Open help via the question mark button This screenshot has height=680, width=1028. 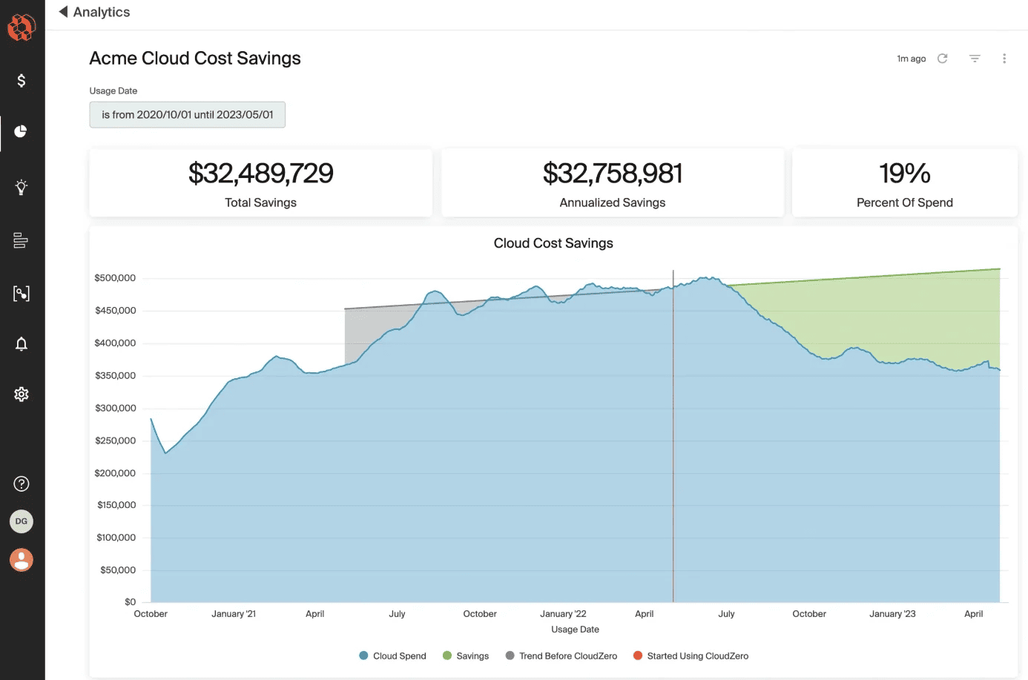pos(21,483)
